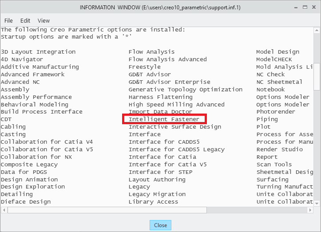
Task: Click the Close button
Action: (160, 225)
